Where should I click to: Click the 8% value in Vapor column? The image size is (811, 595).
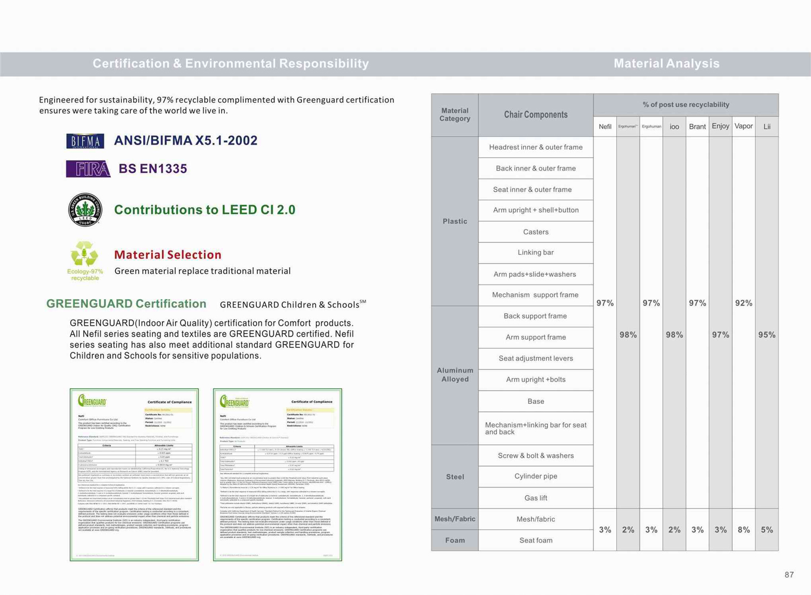743,530
